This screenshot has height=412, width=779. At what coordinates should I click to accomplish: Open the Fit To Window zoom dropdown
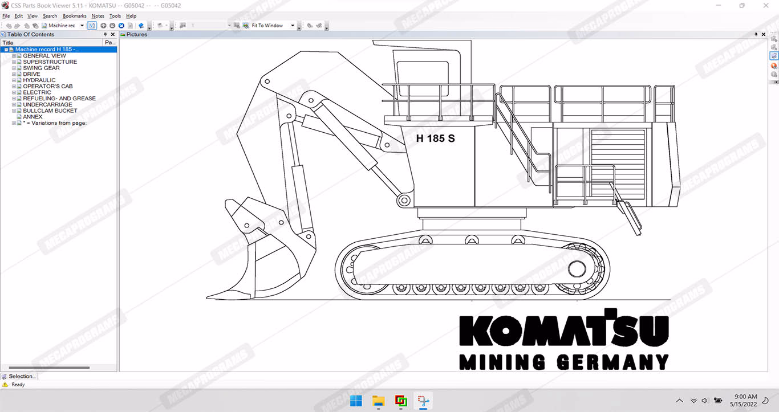293,26
